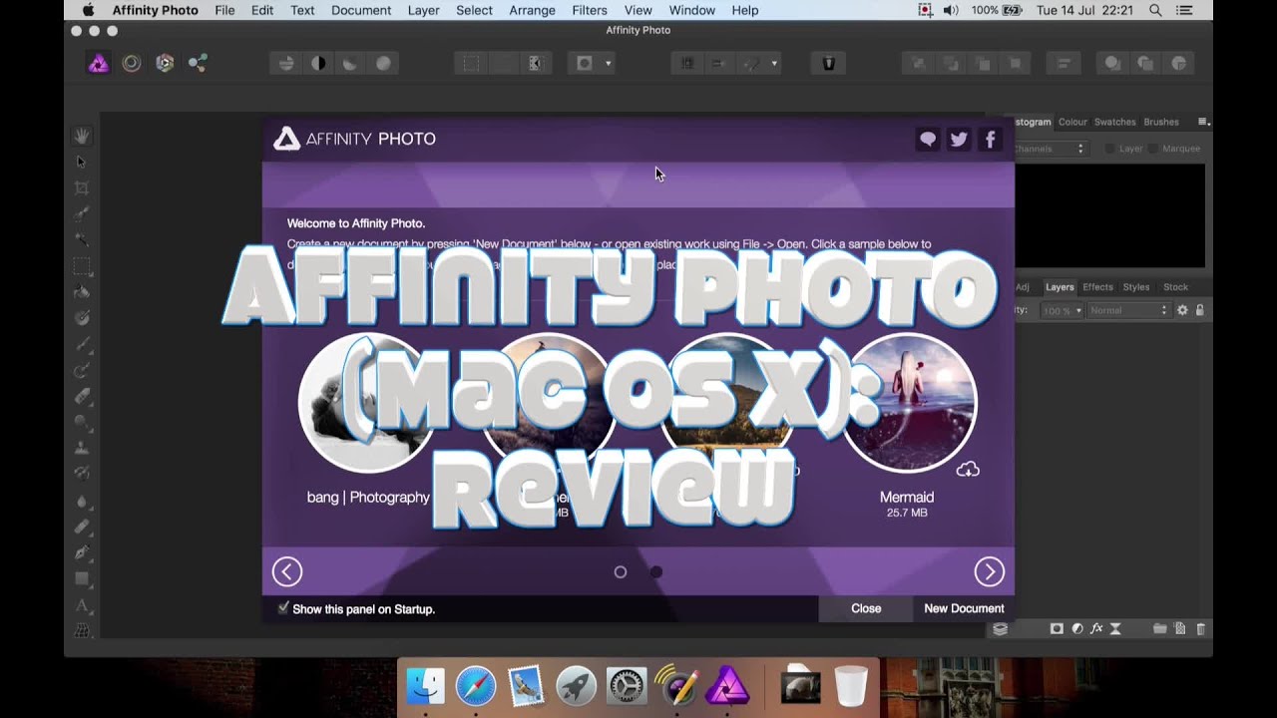
Task: Click the Assistant options toolbar icon
Action: pos(828,64)
